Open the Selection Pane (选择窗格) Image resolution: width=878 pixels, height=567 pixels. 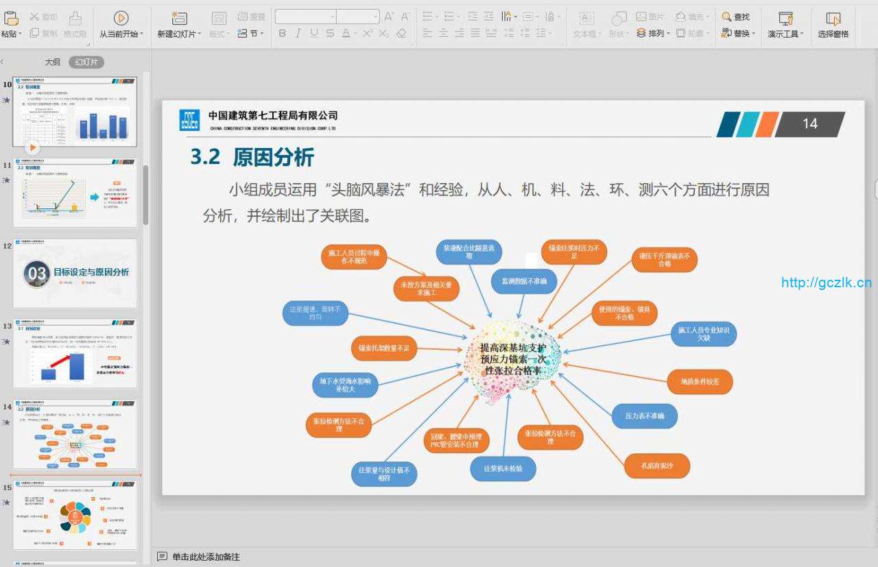(x=833, y=19)
